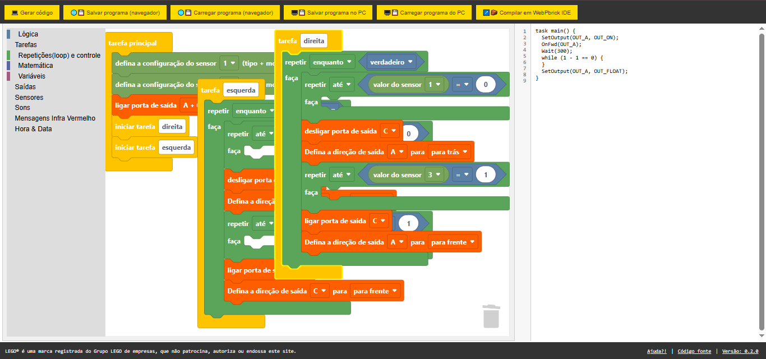766x359 pixels.
Task: Click the number 0 value after sensor 1
Action: click(x=486, y=85)
